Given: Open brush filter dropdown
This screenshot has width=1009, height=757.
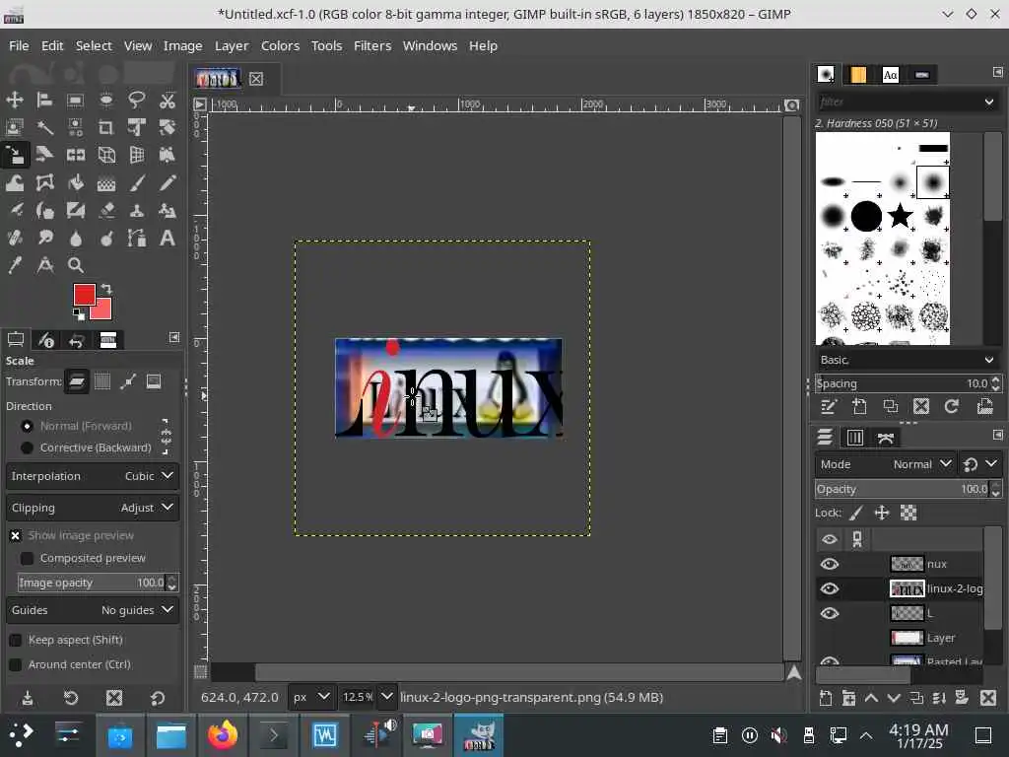Looking at the screenshot, I should 989,102.
